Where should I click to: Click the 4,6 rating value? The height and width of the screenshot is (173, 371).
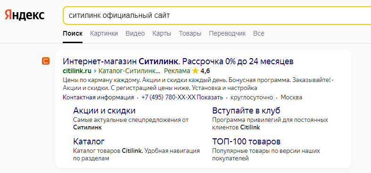pos(205,71)
